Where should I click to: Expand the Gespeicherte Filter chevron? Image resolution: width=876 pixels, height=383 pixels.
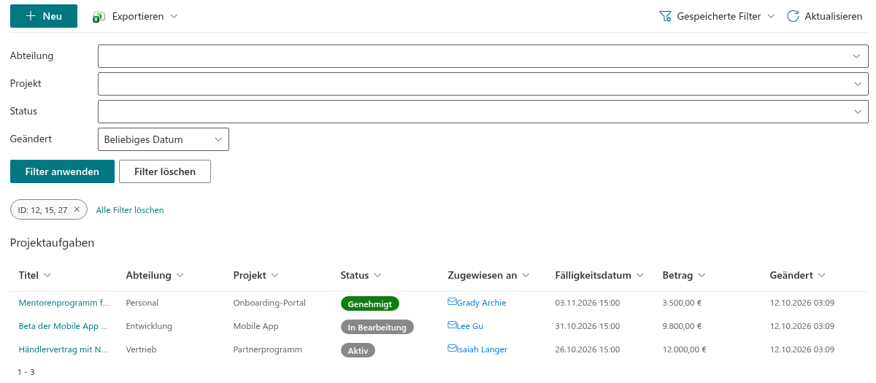(771, 16)
